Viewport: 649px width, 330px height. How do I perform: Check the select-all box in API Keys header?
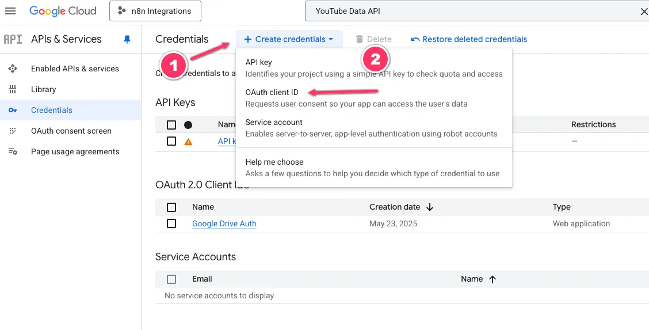coord(171,124)
